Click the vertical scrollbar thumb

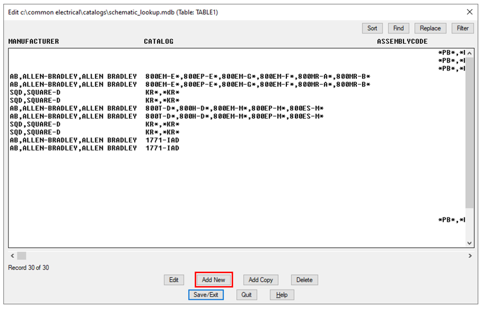click(469, 132)
